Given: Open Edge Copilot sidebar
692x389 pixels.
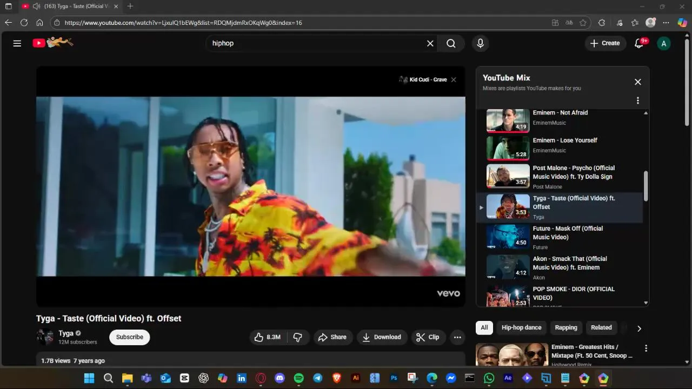Looking at the screenshot, I should pos(682,23).
